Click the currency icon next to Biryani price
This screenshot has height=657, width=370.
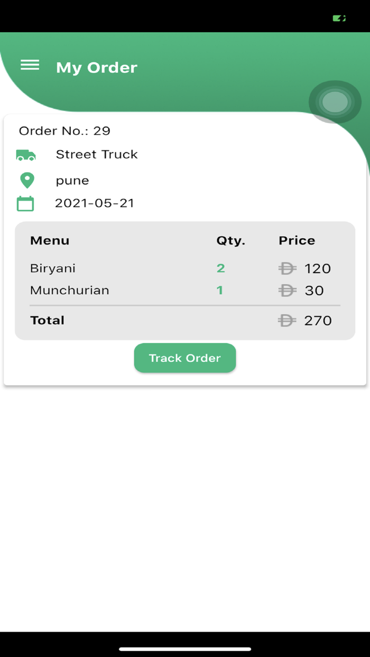(287, 268)
